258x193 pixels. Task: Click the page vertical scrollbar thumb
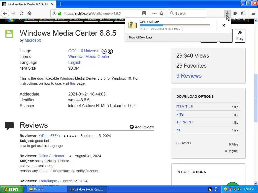point(256,98)
